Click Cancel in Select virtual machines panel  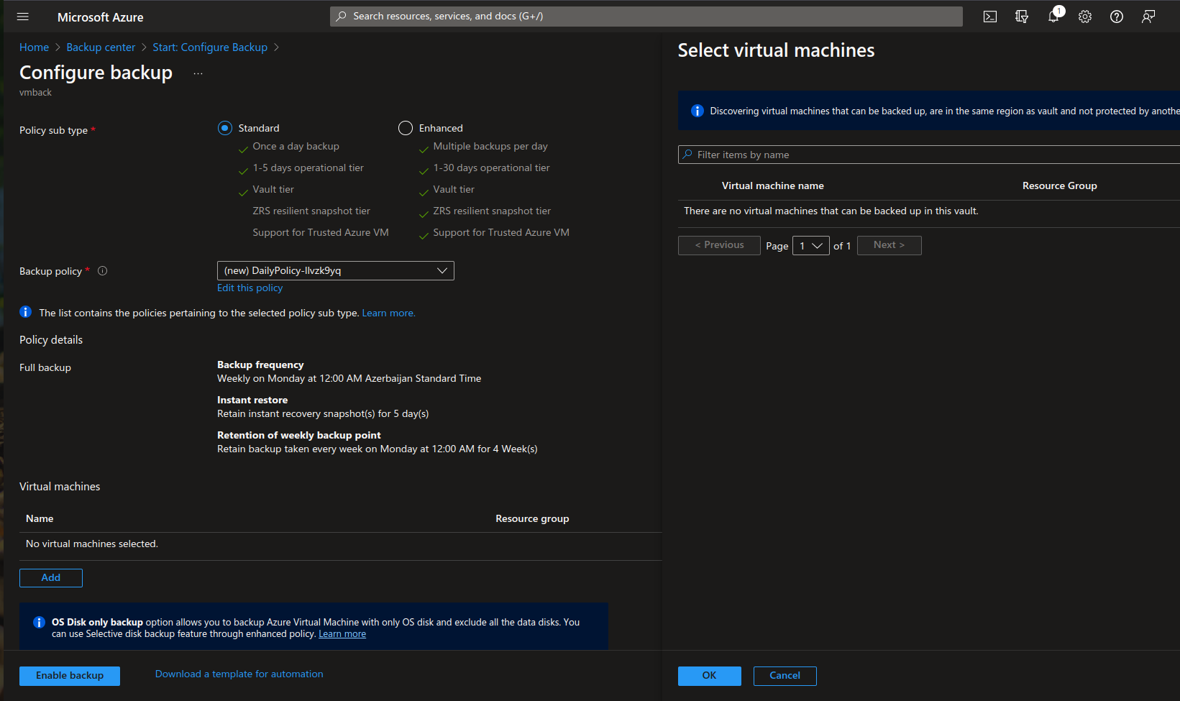(x=785, y=676)
